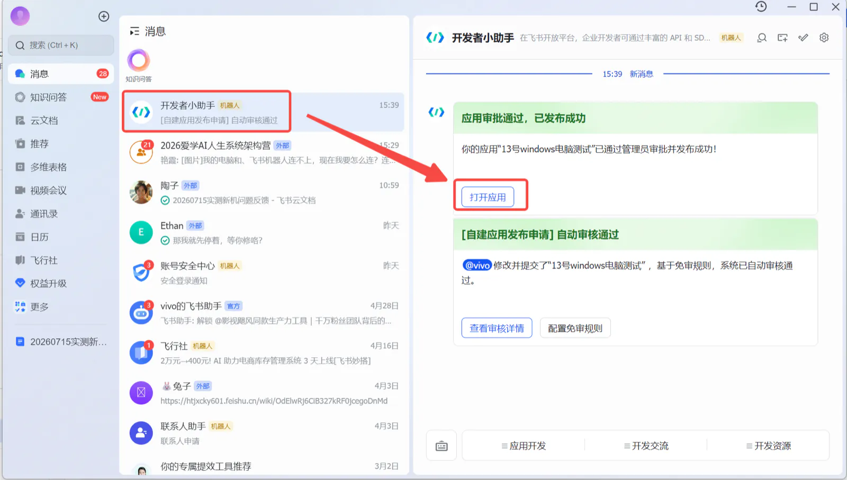Viewport: 847px width, 480px height.
Task: Expand 更多 more apps in sidebar
Action: coord(61,306)
